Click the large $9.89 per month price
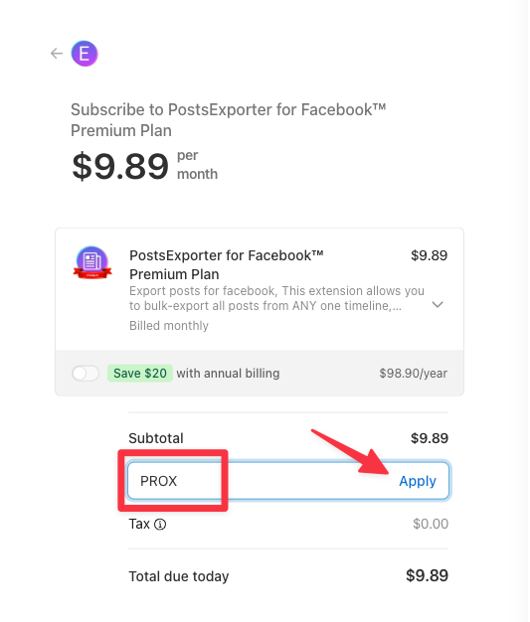The width and height of the screenshot is (530, 622). tap(145, 166)
